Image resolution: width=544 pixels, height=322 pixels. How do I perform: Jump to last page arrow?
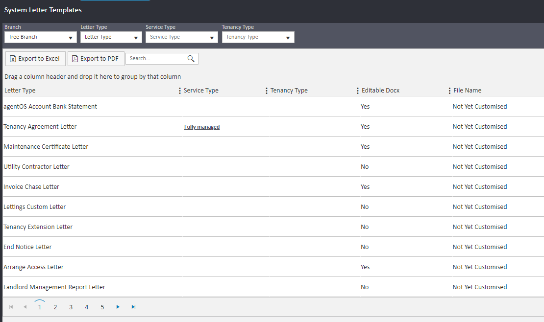coord(133,307)
